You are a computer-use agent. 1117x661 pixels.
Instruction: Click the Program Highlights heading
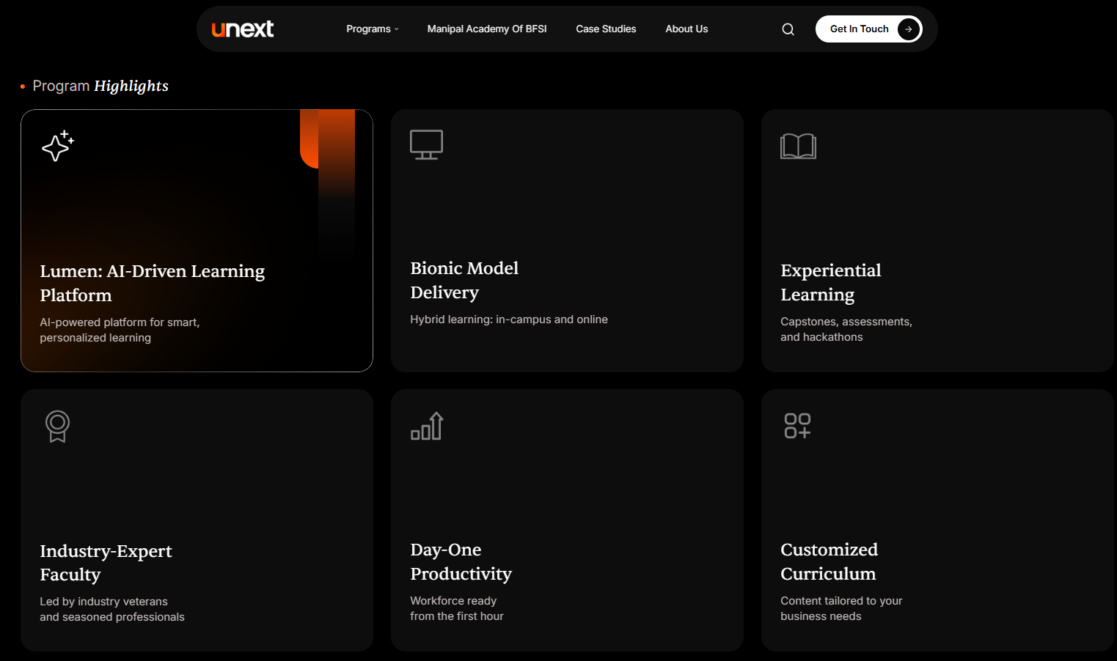click(100, 86)
